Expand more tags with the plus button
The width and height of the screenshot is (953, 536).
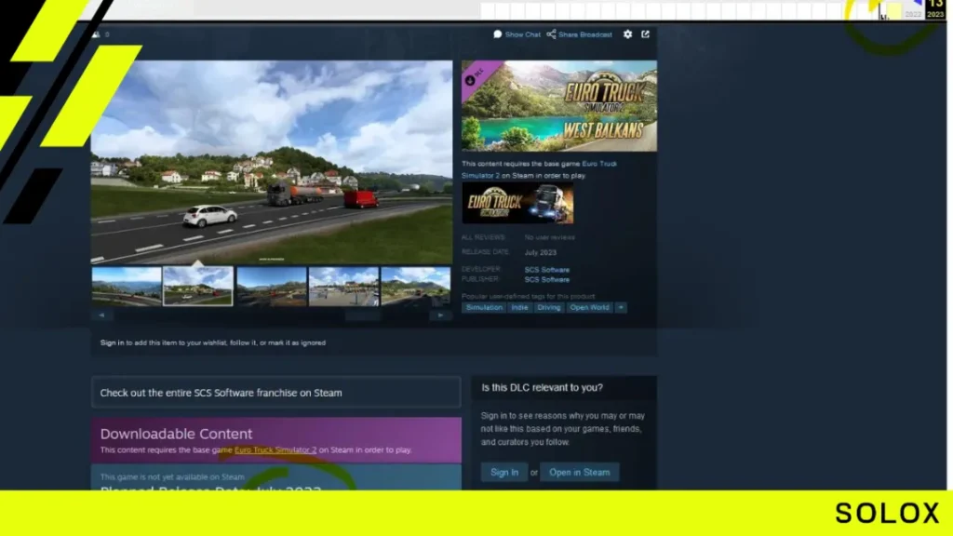621,307
